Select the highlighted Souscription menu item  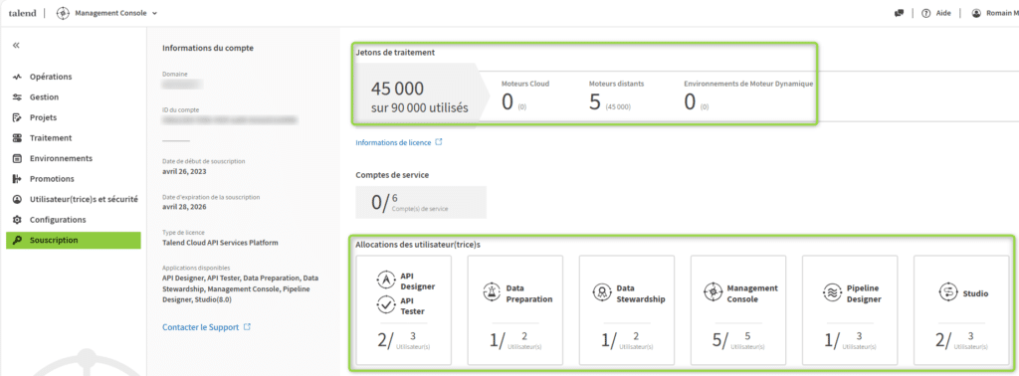pyautogui.click(x=74, y=241)
